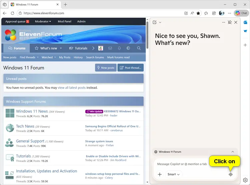This screenshot has height=185, width=250.
Task: Open Smart mode dropdown in Copilot
Action: coord(173,174)
